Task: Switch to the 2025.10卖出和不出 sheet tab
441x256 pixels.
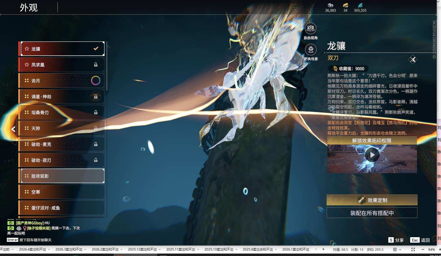Action: click(x=219, y=249)
